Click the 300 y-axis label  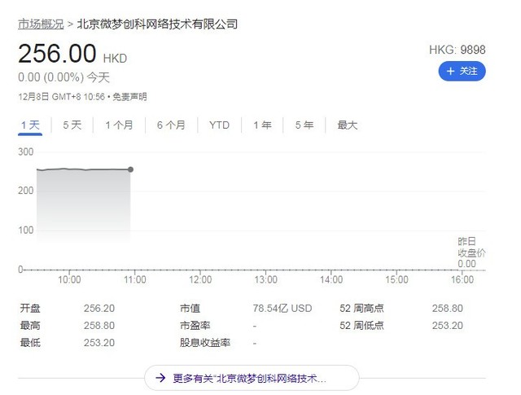coord(25,152)
